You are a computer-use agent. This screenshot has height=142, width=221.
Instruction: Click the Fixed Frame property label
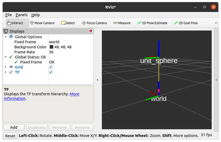pos(25,42)
